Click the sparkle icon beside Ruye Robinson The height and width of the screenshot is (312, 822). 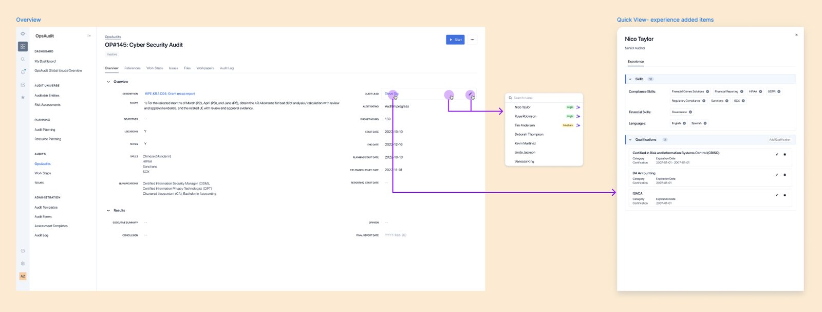click(578, 116)
